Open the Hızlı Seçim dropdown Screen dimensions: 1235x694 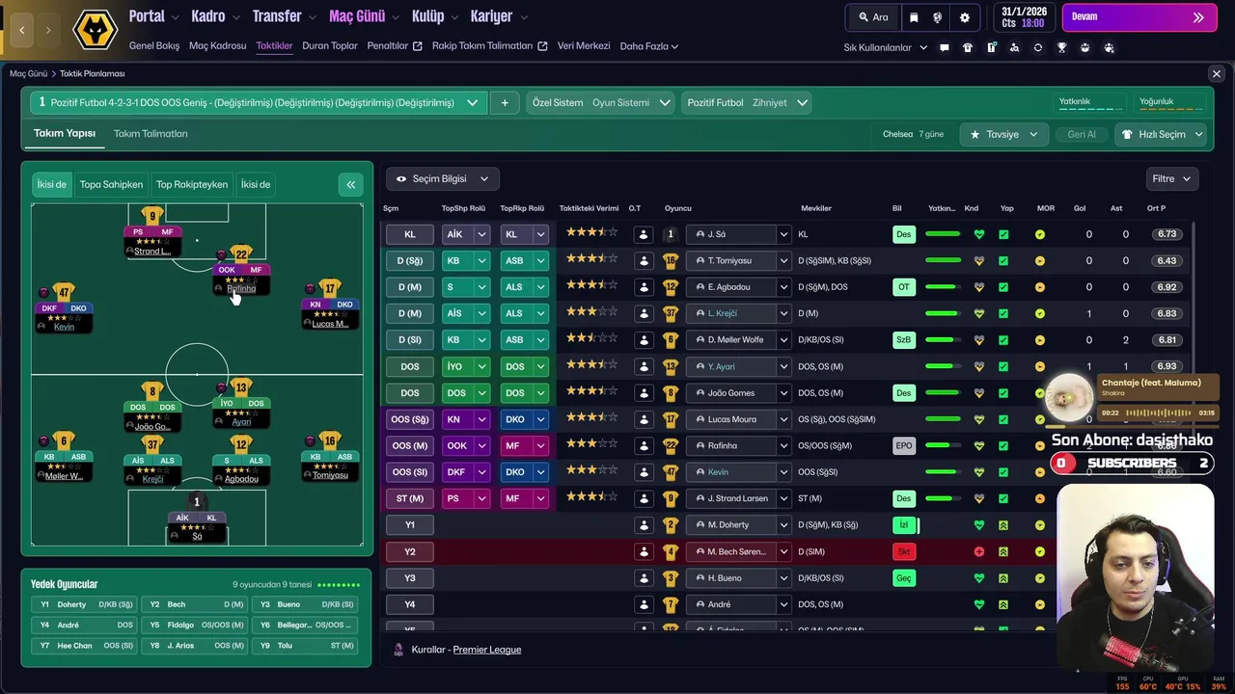coord(1162,134)
